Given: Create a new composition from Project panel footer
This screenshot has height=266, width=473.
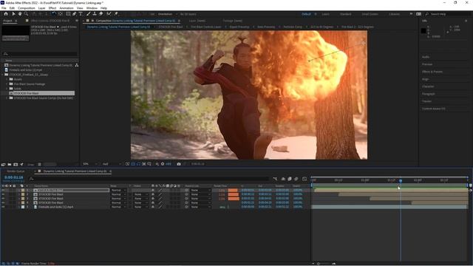Looking at the screenshot, I should coord(16,164).
